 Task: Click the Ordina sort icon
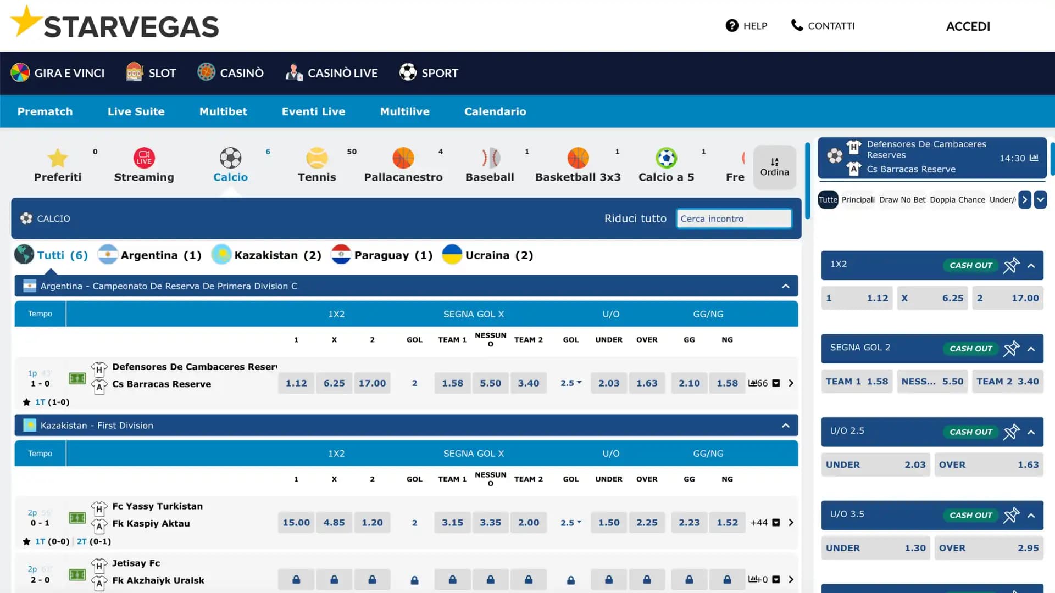coord(774,163)
